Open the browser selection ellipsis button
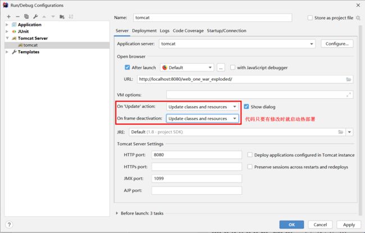The image size is (365, 233). [x=221, y=68]
